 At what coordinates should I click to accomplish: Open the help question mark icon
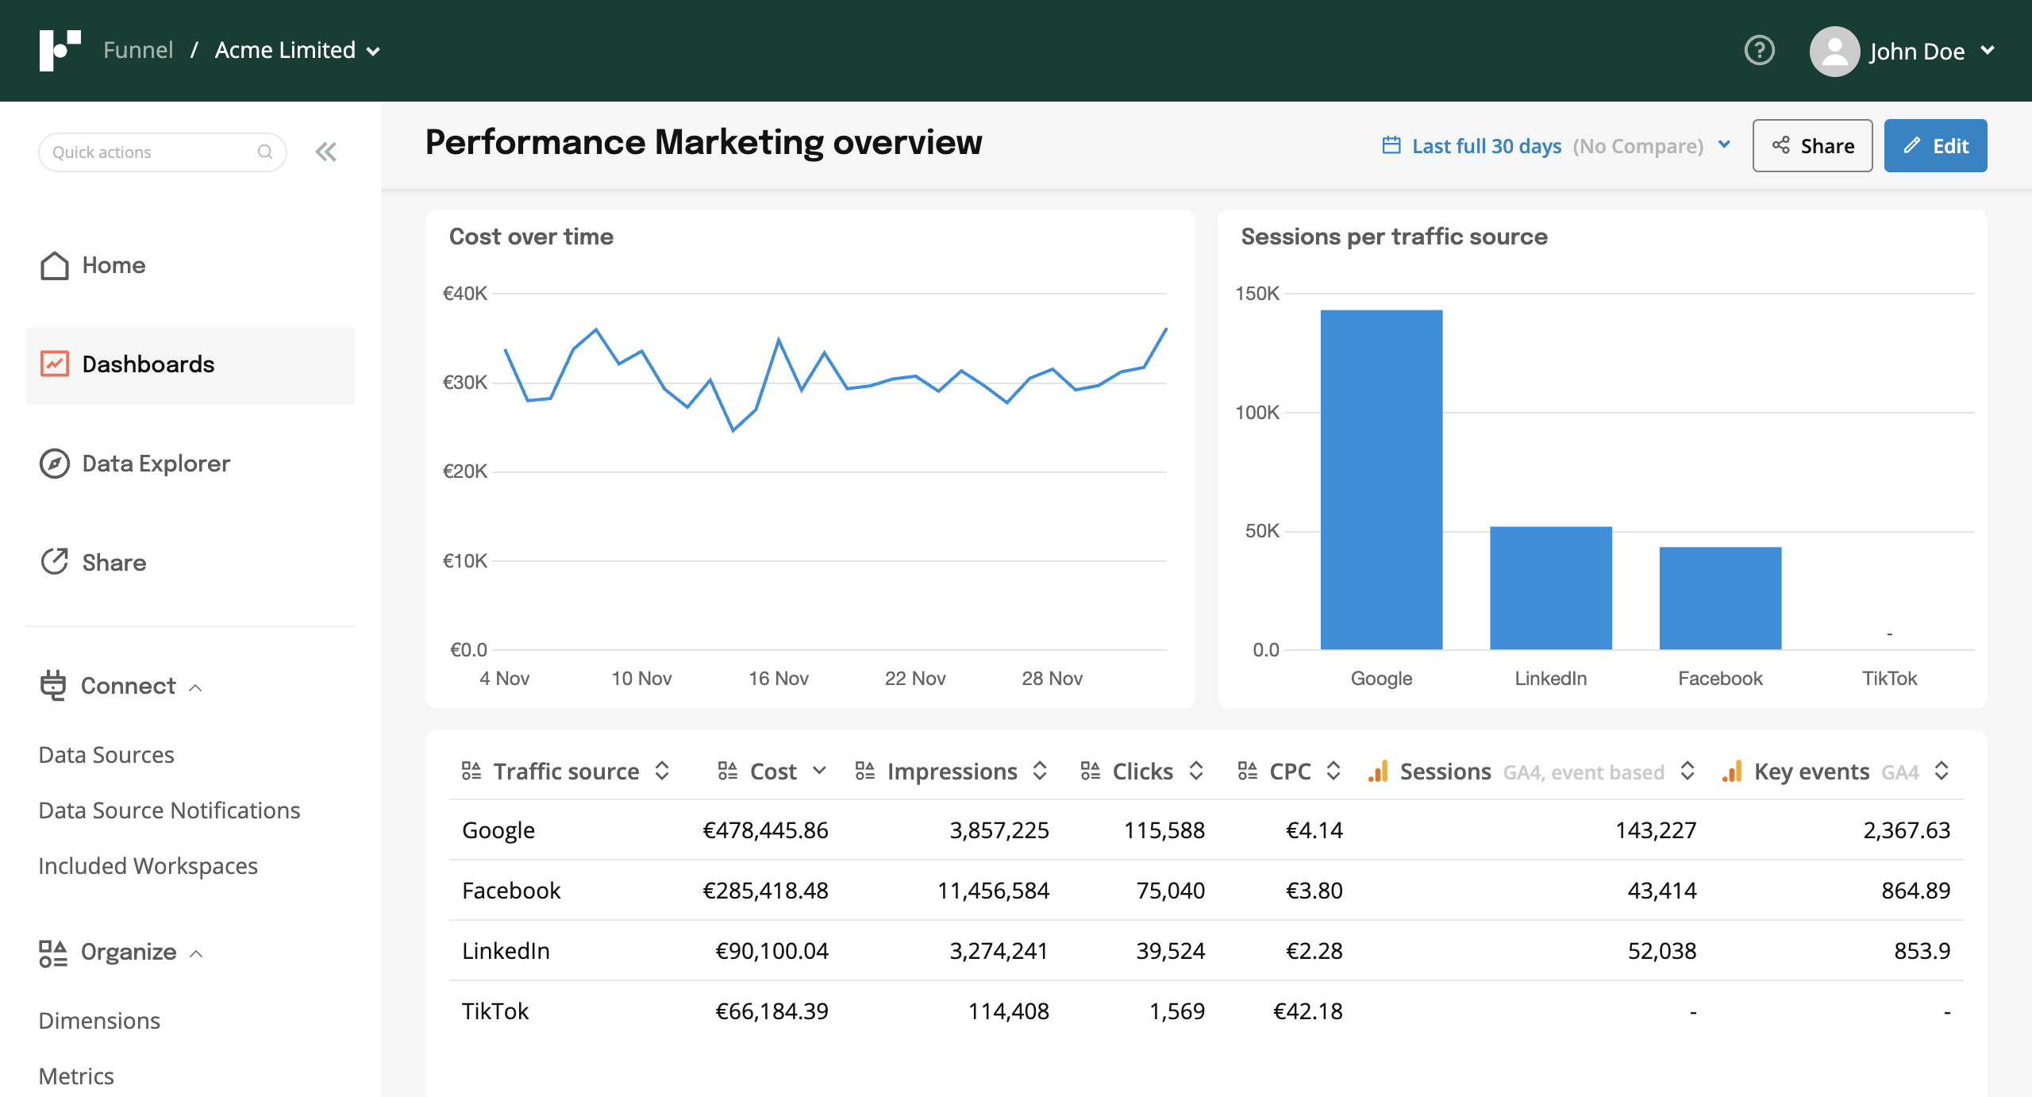click(x=1759, y=50)
